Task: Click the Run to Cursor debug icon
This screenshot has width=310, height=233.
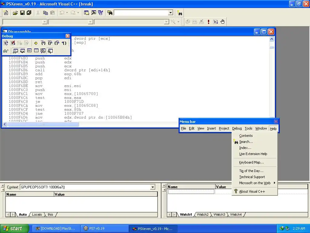Action: [64, 43]
